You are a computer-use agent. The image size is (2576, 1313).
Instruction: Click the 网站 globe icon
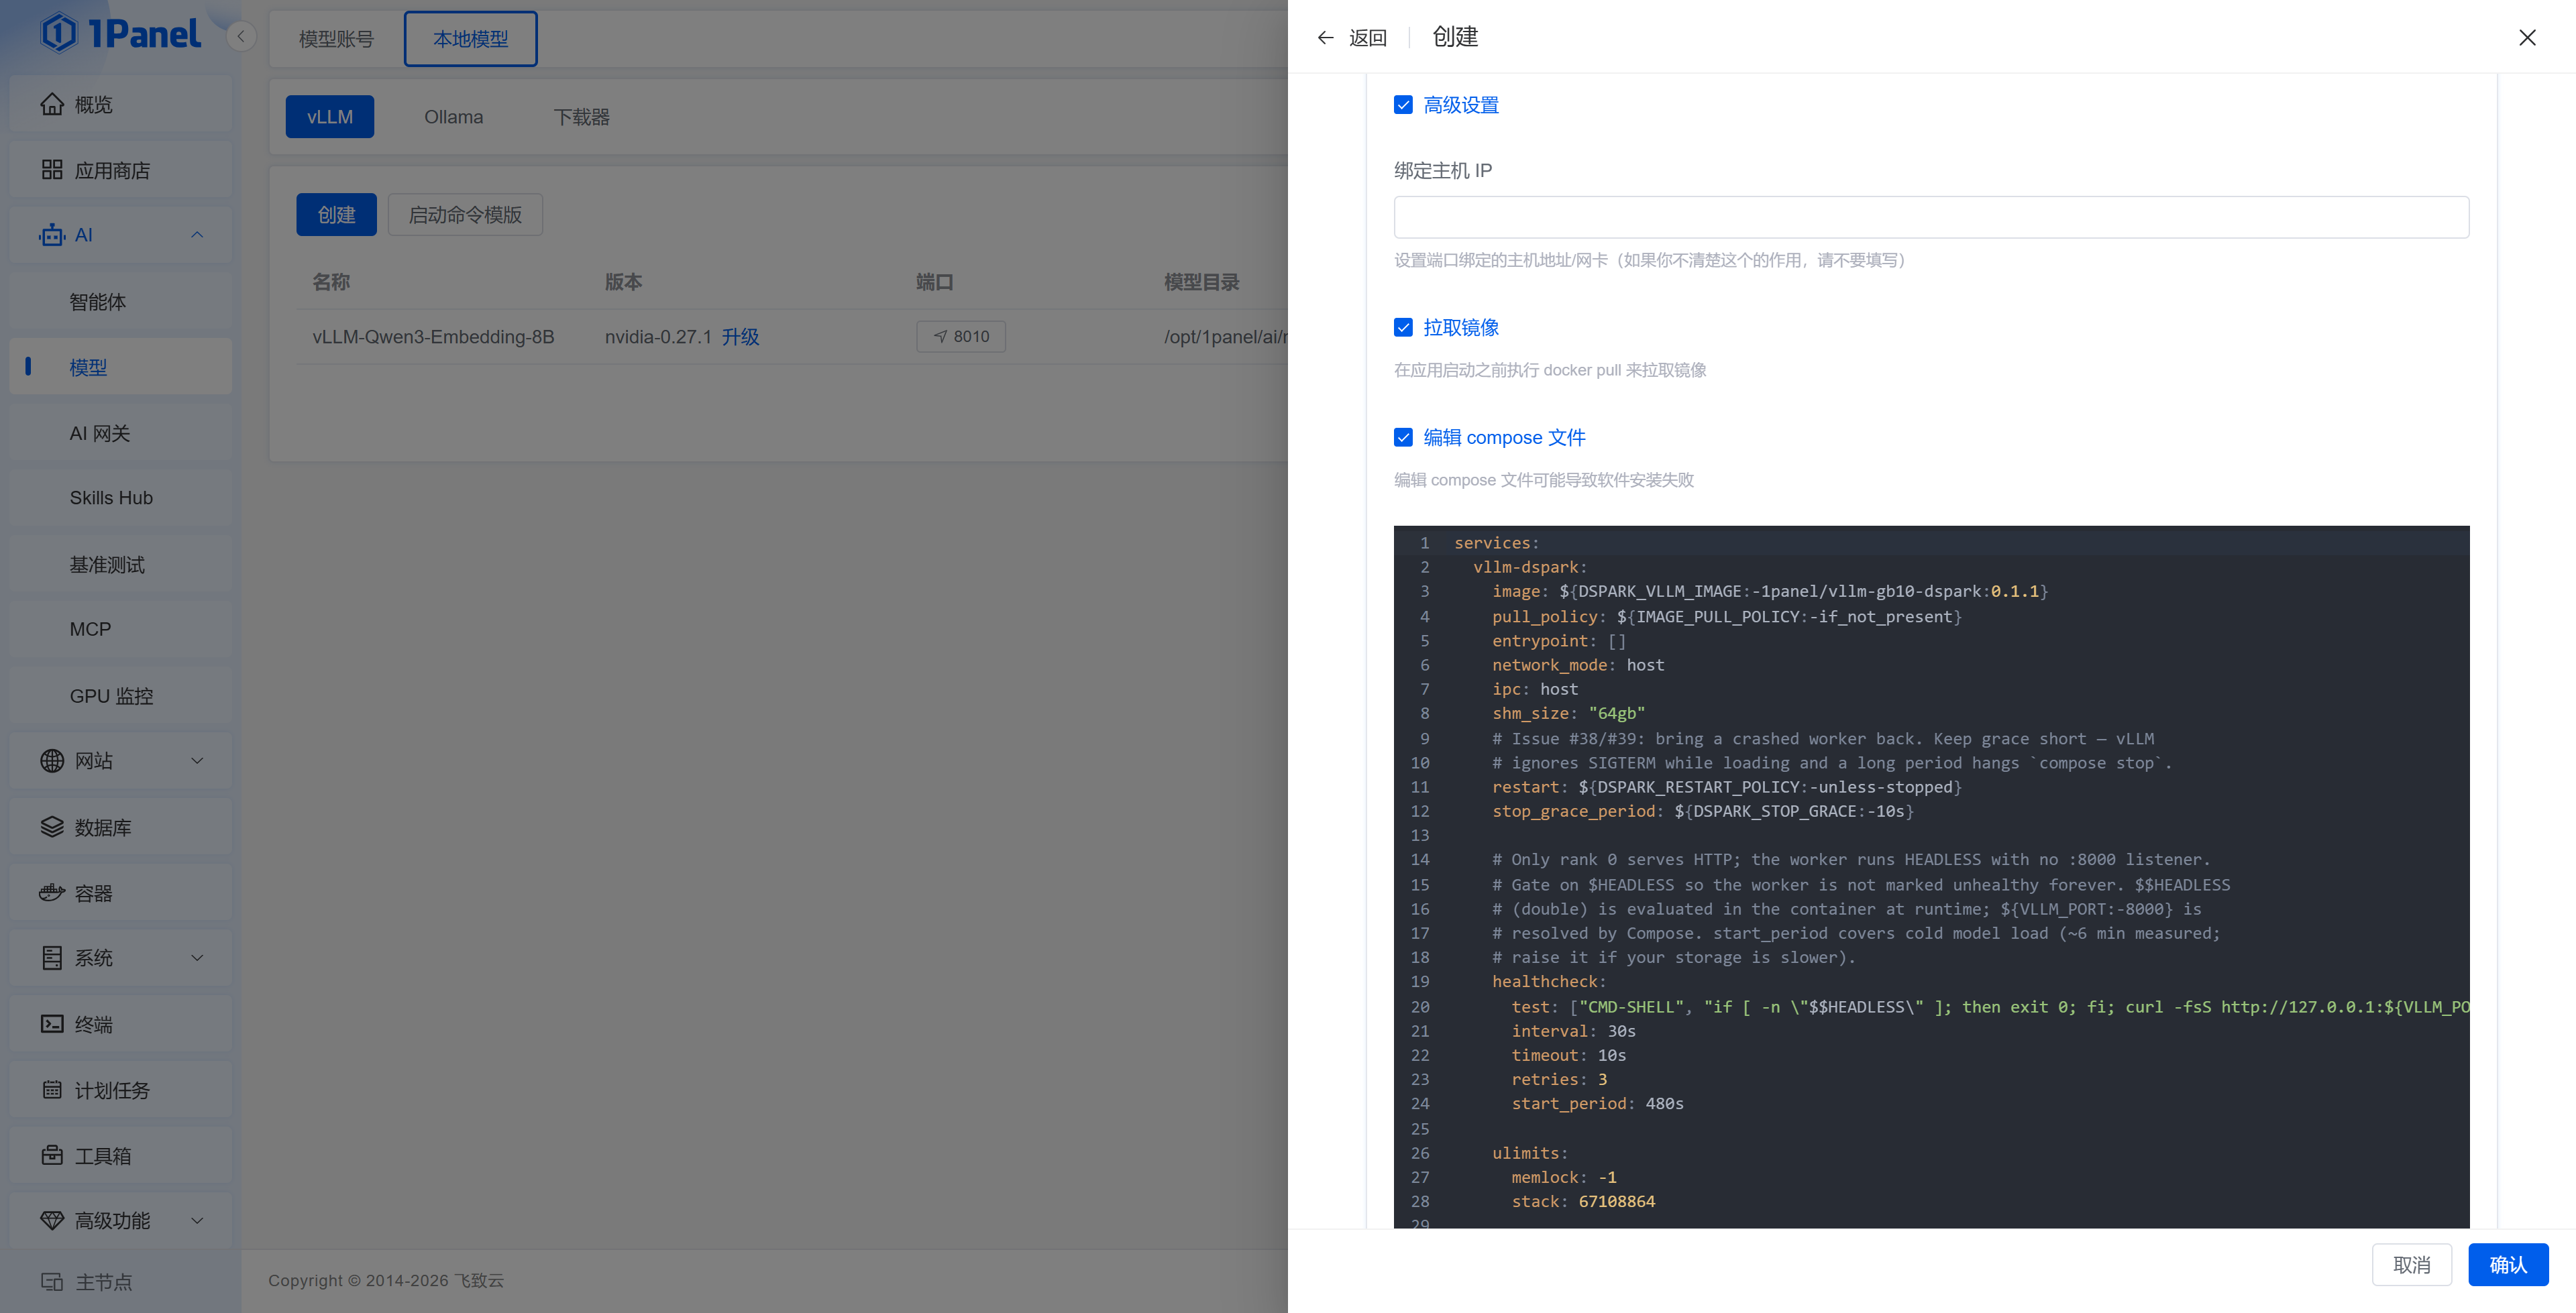pyautogui.click(x=52, y=761)
